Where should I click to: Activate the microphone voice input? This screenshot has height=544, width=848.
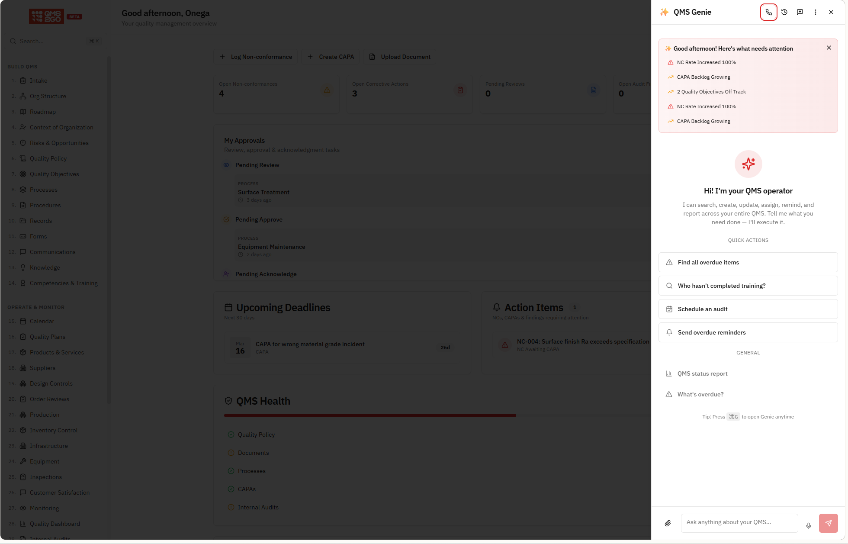[808, 525]
